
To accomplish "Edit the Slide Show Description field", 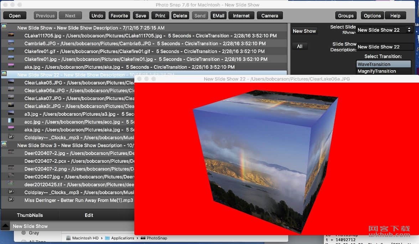I will pos(385,47).
